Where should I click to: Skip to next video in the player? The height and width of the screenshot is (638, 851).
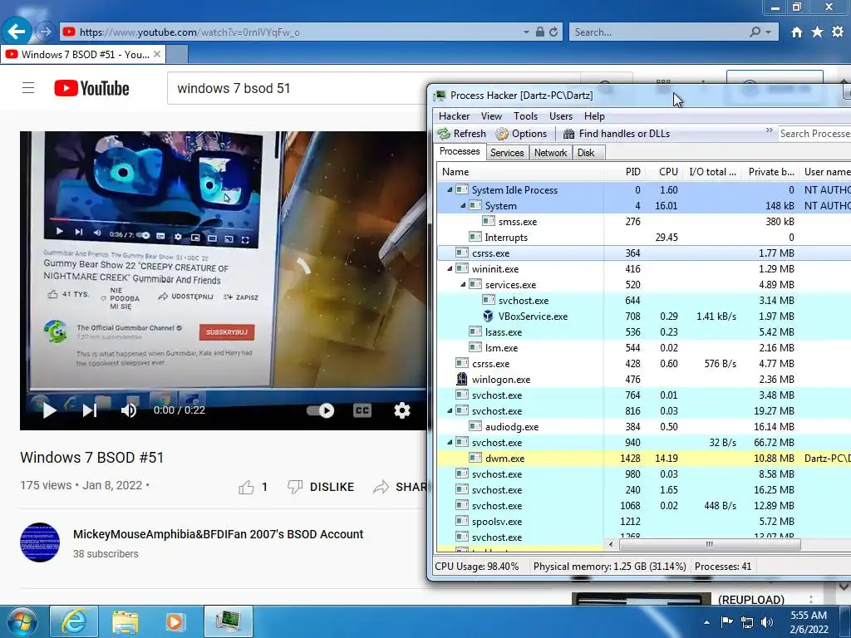click(x=90, y=410)
